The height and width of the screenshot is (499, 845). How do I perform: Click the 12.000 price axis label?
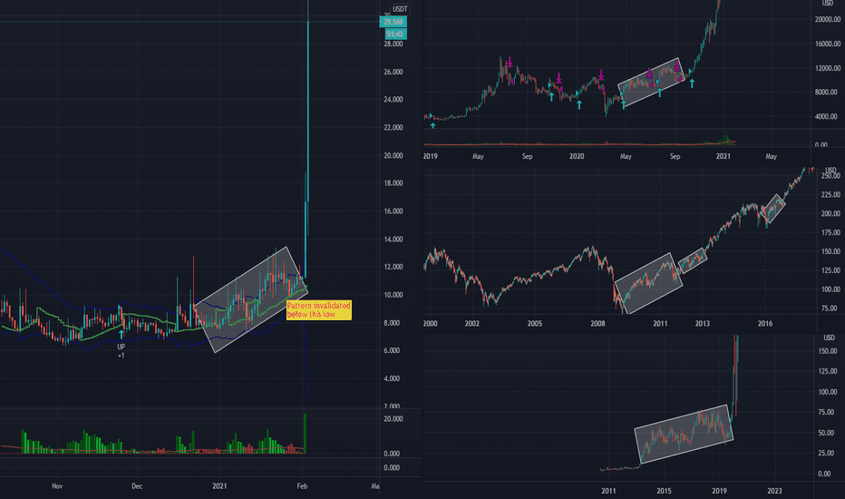point(393,267)
